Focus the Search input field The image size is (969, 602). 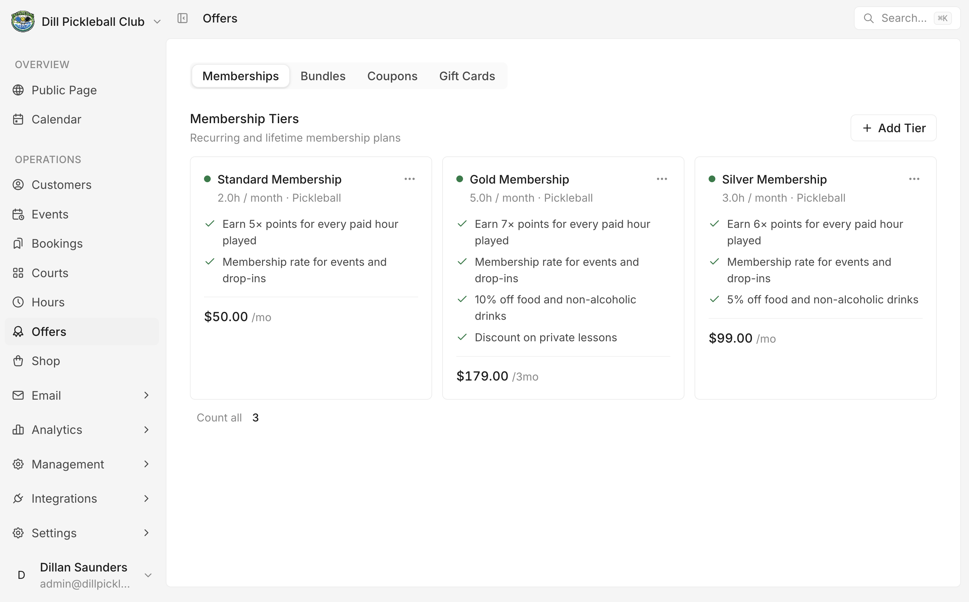[907, 18]
